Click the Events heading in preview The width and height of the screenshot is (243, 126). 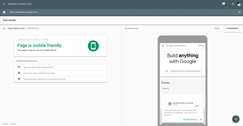tap(165, 83)
